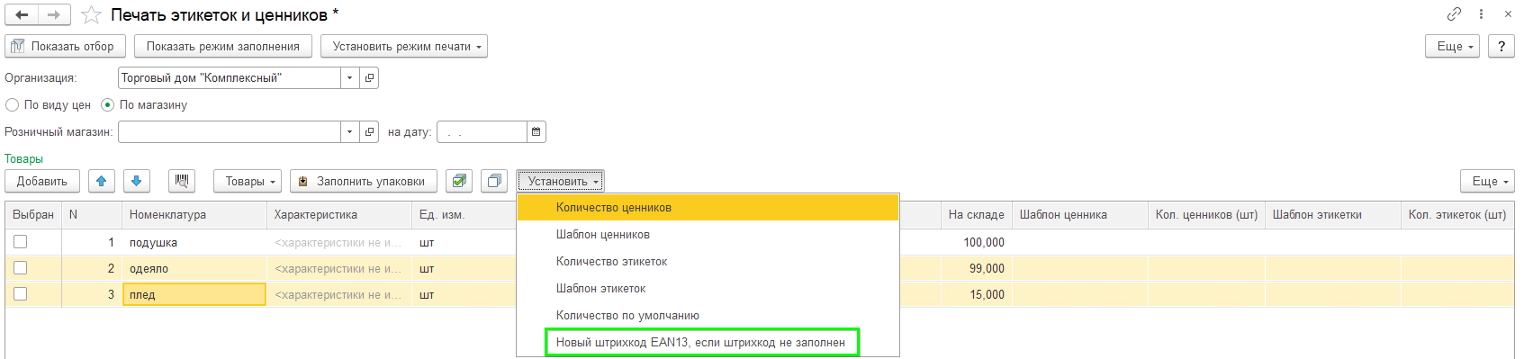Tick the checkbox for the подушка row
Screen dimensions: 1524x359
[x=21, y=242]
